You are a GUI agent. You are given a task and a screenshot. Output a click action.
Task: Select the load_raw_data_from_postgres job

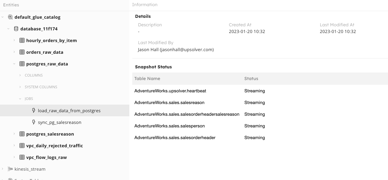click(x=69, y=110)
